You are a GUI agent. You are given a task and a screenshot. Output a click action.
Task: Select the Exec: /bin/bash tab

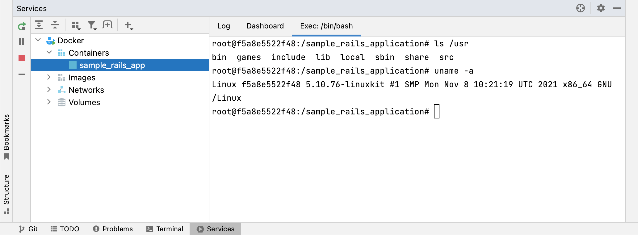point(326,26)
